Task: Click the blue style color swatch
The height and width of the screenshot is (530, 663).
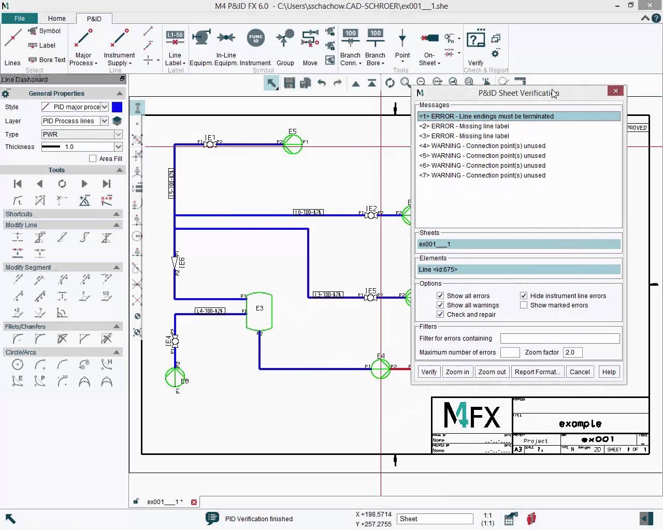Action: click(117, 107)
